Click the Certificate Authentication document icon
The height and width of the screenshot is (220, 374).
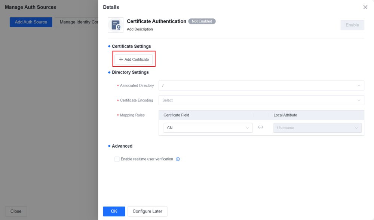pyautogui.click(x=116, y=25)
